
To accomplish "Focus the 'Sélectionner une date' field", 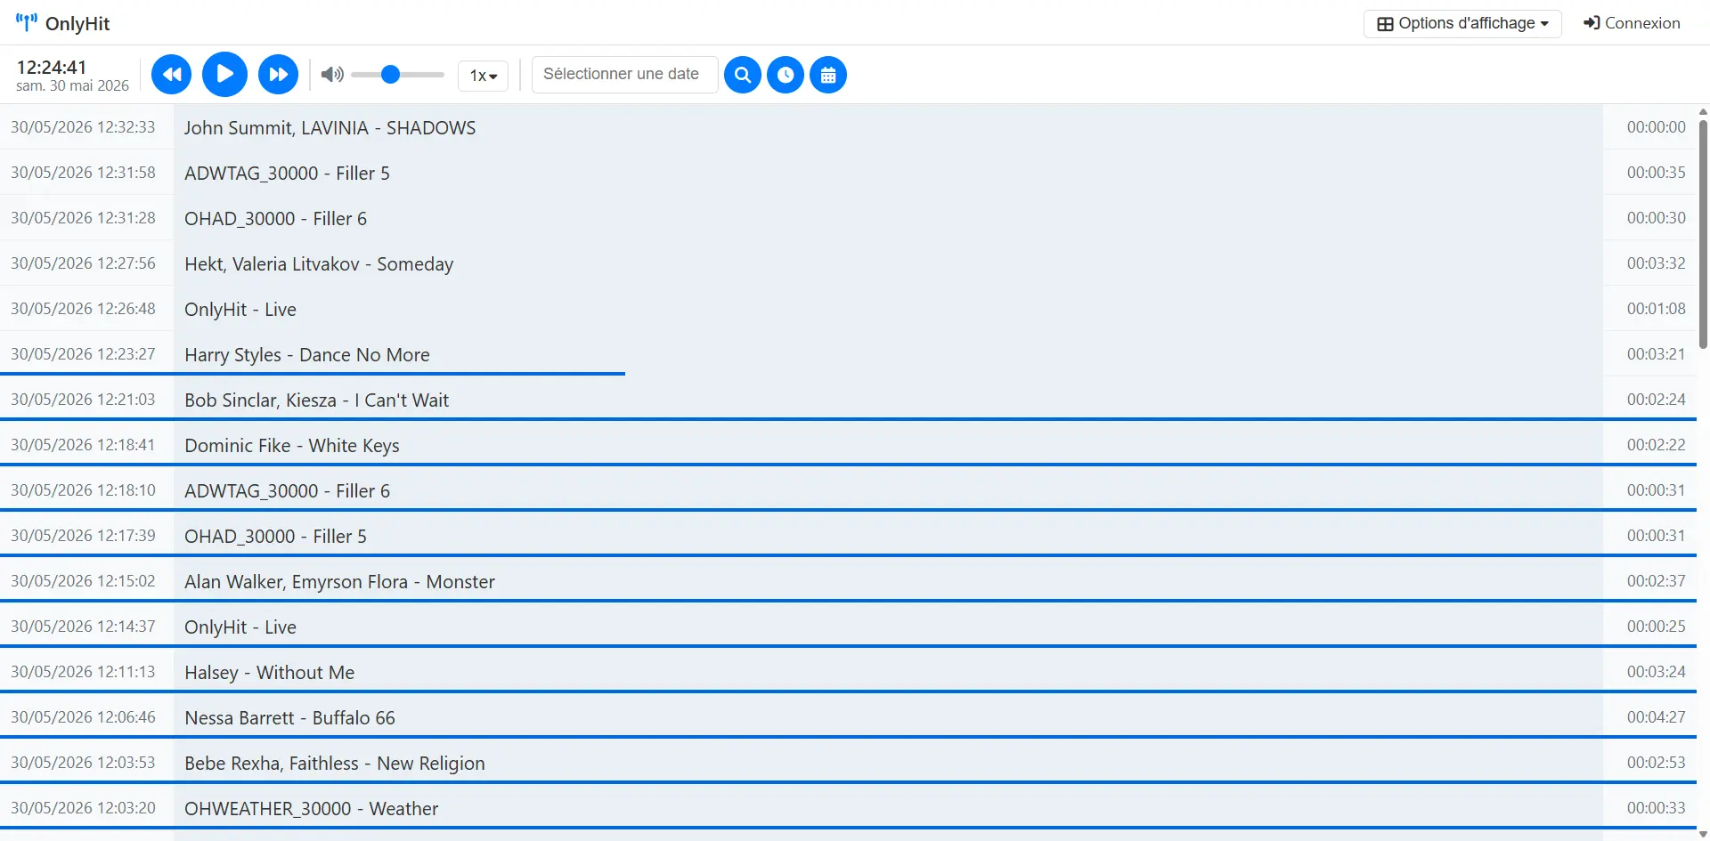I will pos(625,75).
